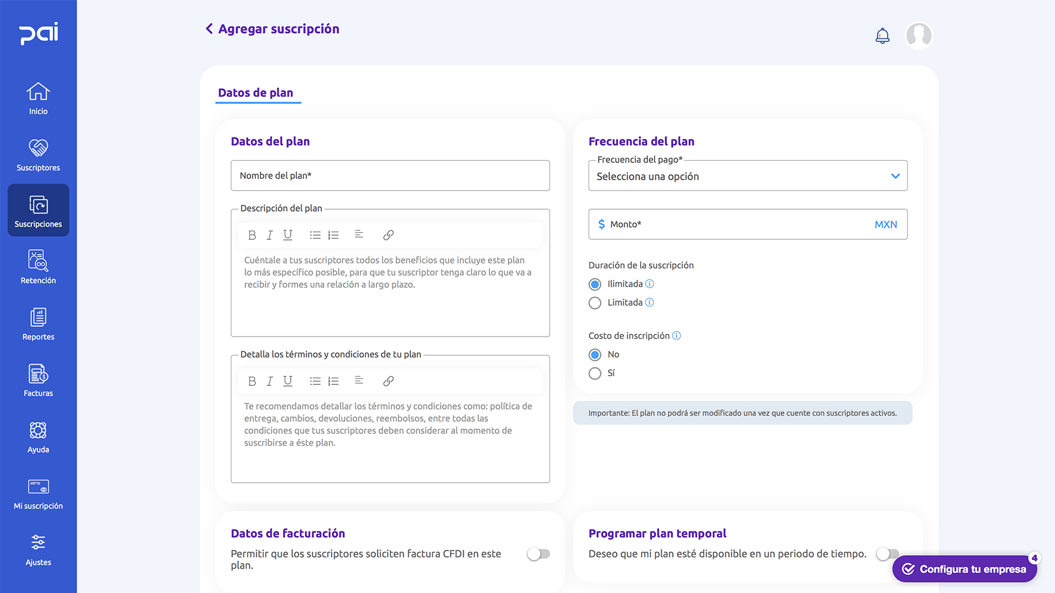Open the user profile avatar
Image resolution: width=1055 pixels, height=593 pixels.
click(x=919, y=36)
